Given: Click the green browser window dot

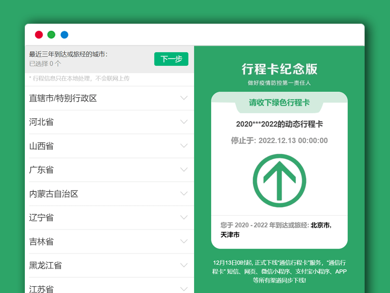Looking at the screenshot, I should tap(51, 35).
